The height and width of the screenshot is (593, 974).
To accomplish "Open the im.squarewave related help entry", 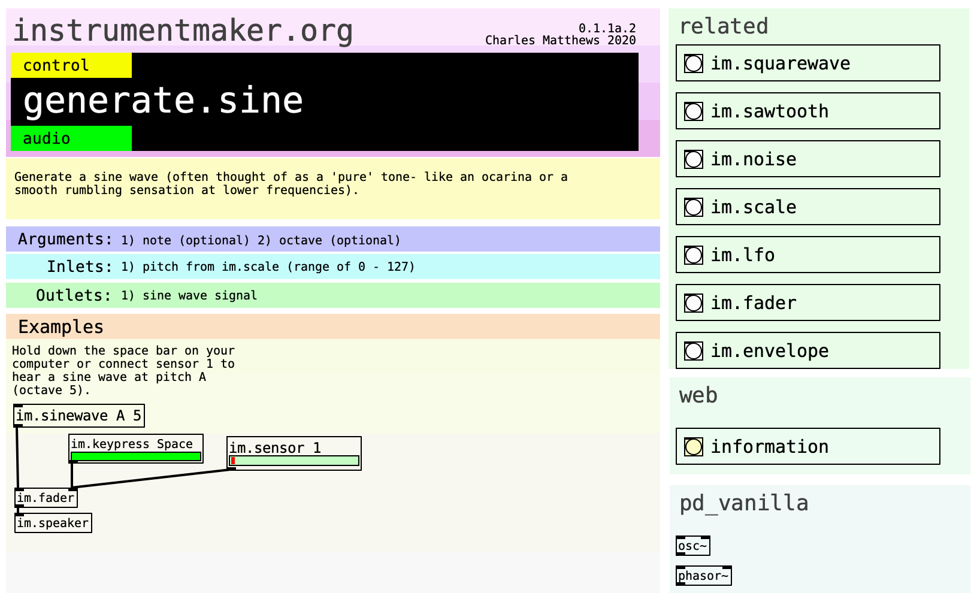I will tap(808, 63).
